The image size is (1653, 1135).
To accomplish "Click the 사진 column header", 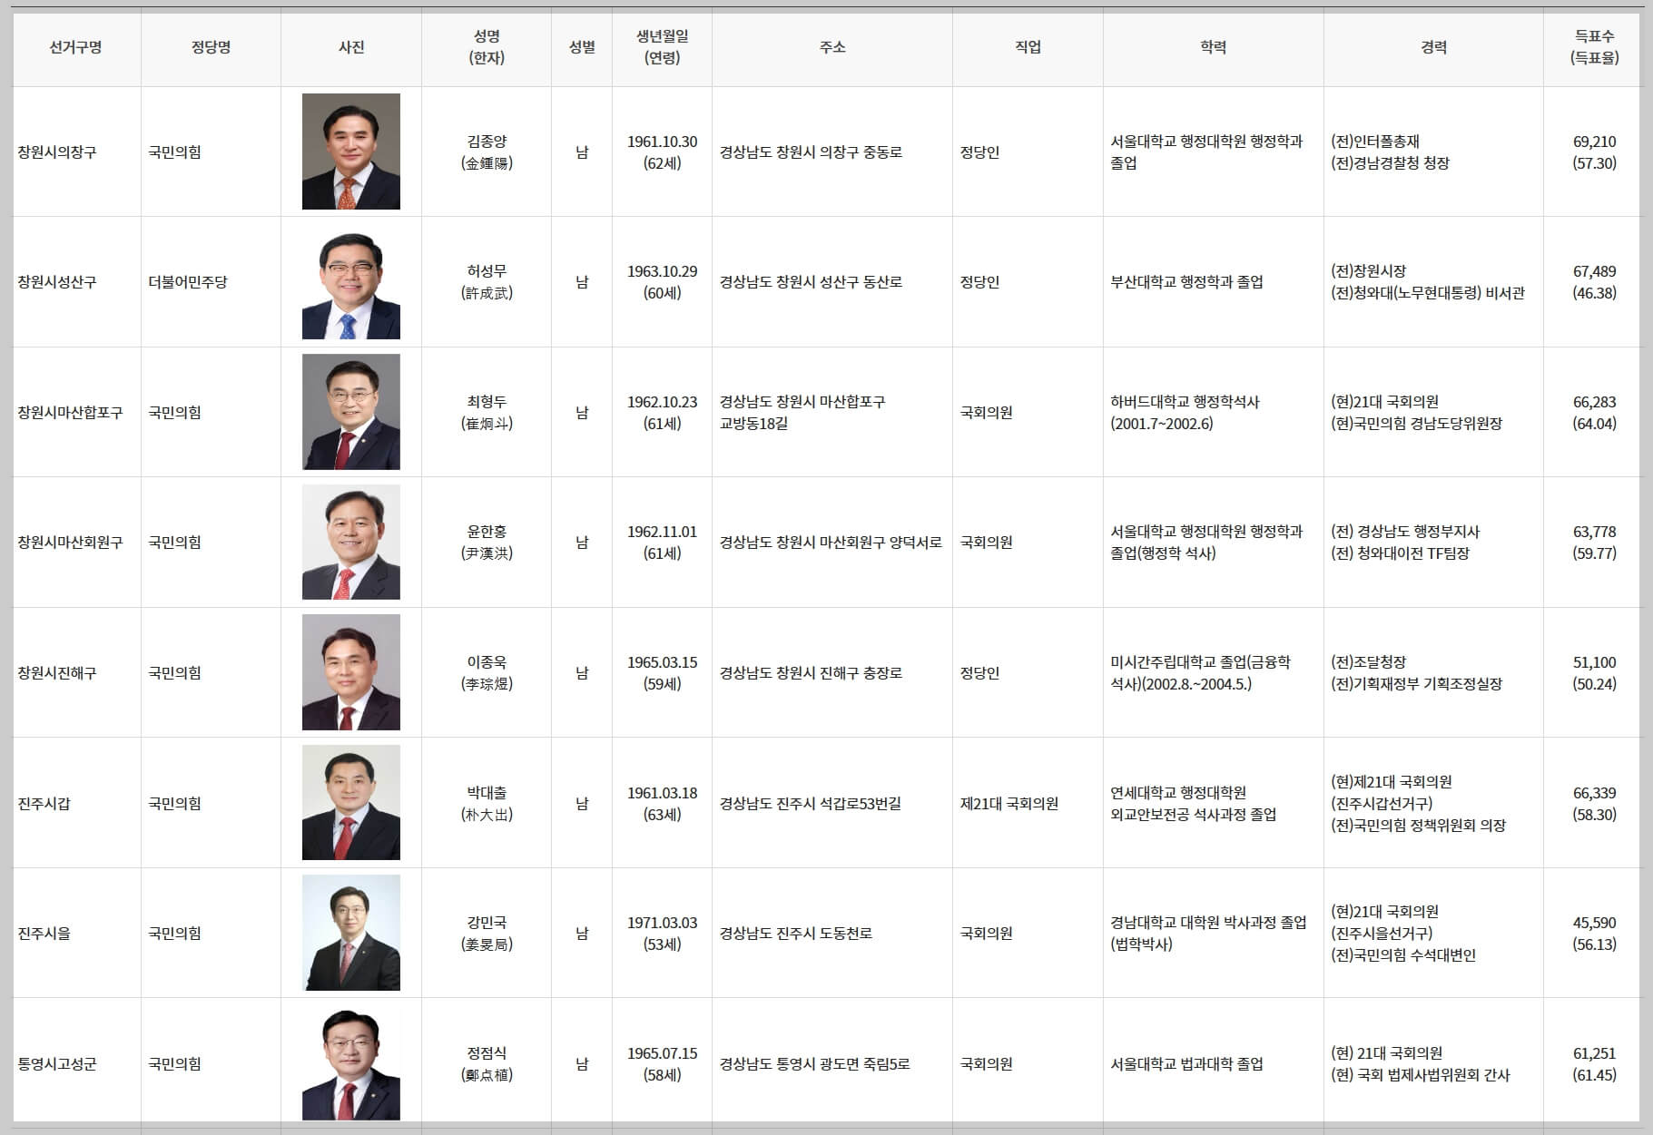I will (x=351, y=47).
